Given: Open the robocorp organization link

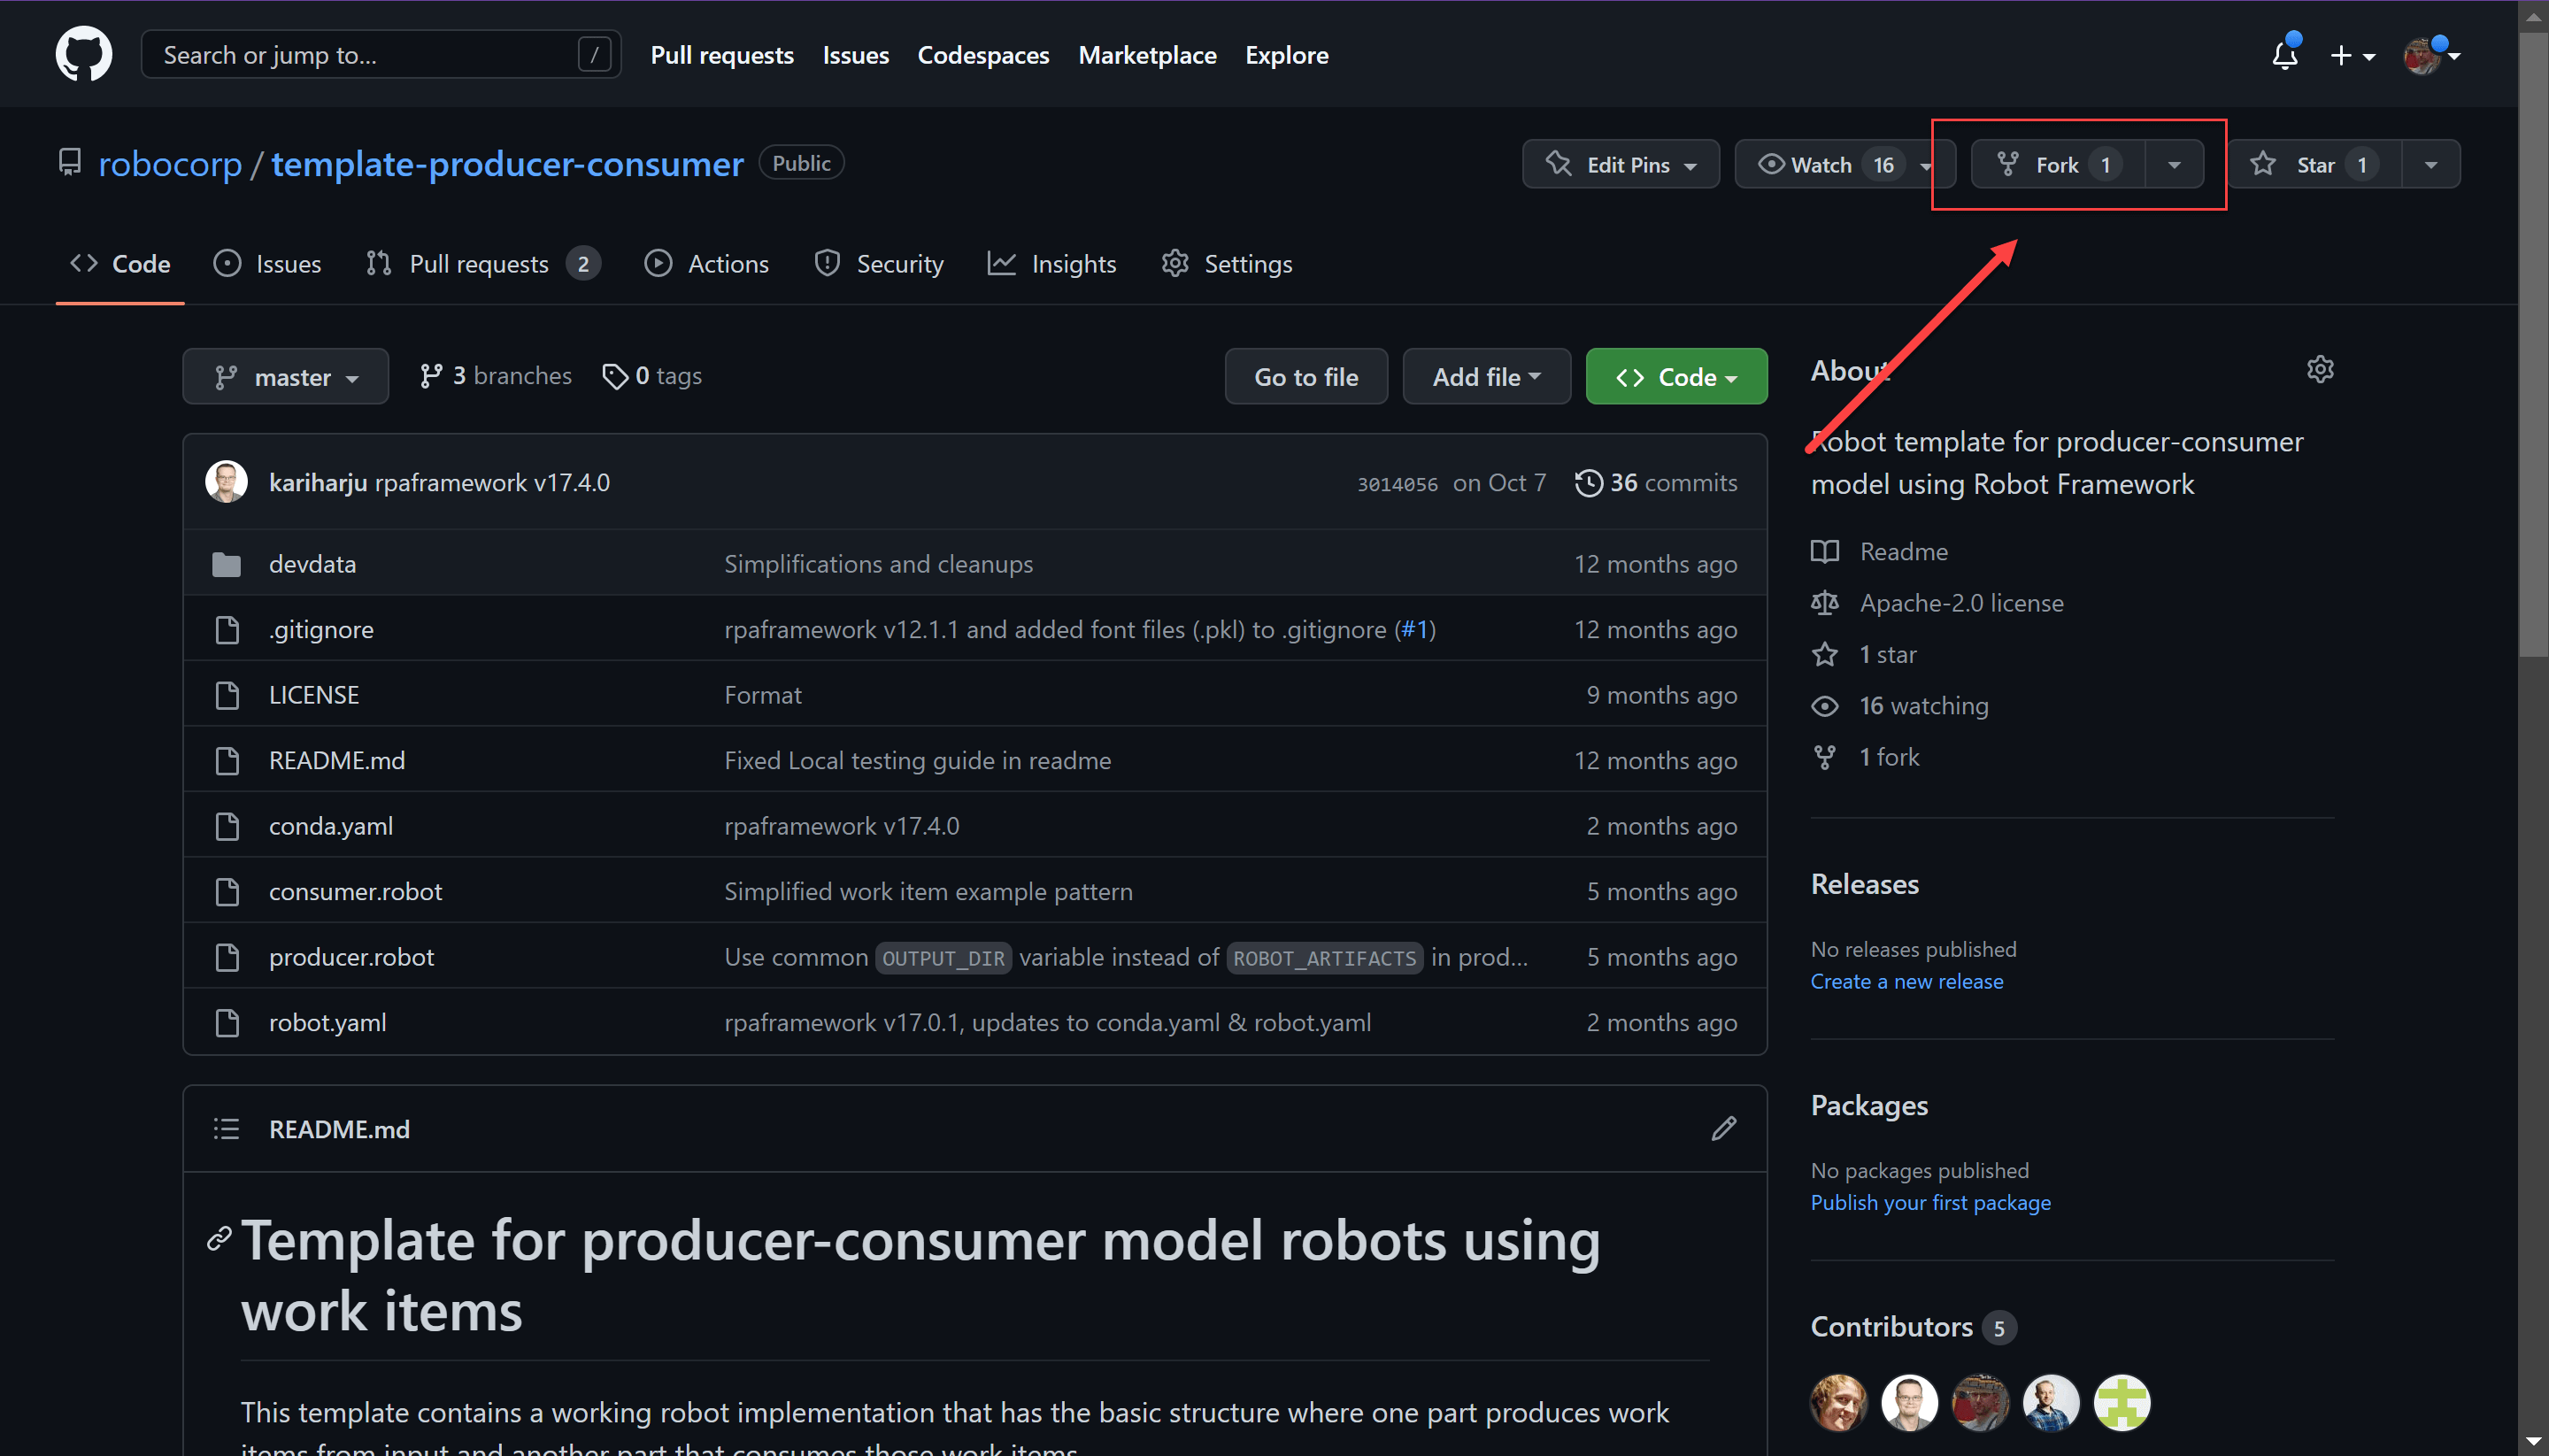Looking at the screenshot, I should pyautogui.click(x=170, y=163).
